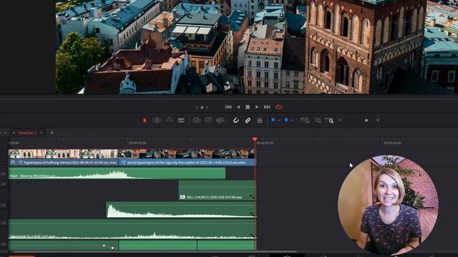Click the volume keyframe on the bottom audio clip
The height and width of the screenshot is (257, 458).
tap(104, 246)
